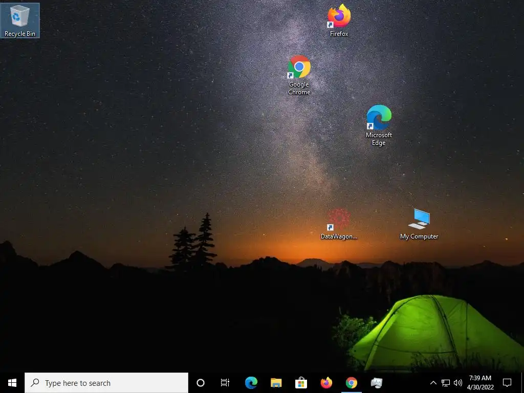524x393 pixels.
Task: Click the Show desktop strip at taskbar end
Action: point(522,383)
